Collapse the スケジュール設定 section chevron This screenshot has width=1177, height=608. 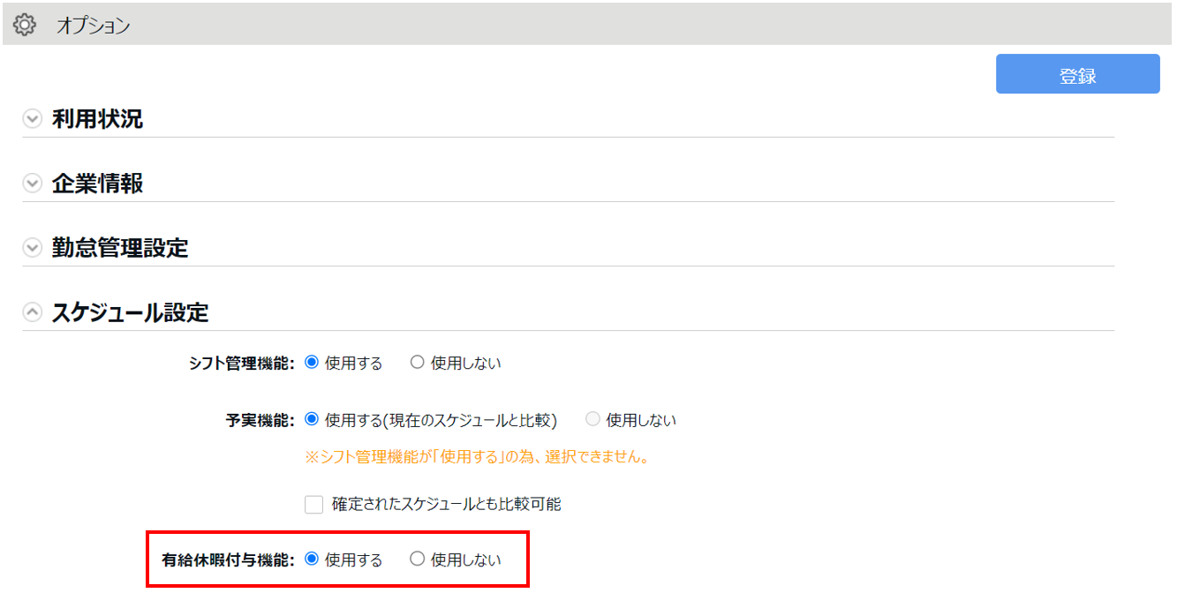tap(33, 312)
